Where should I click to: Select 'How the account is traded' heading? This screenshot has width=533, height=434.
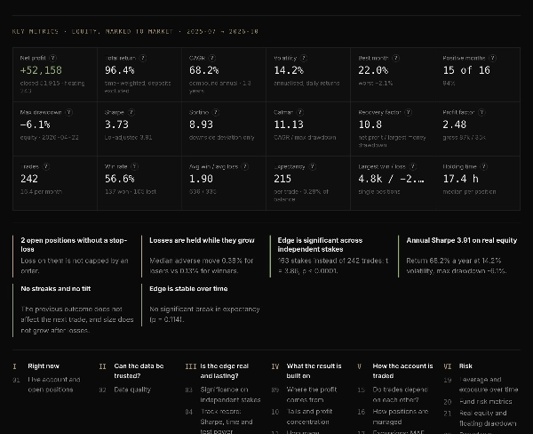tap(402, 371)
